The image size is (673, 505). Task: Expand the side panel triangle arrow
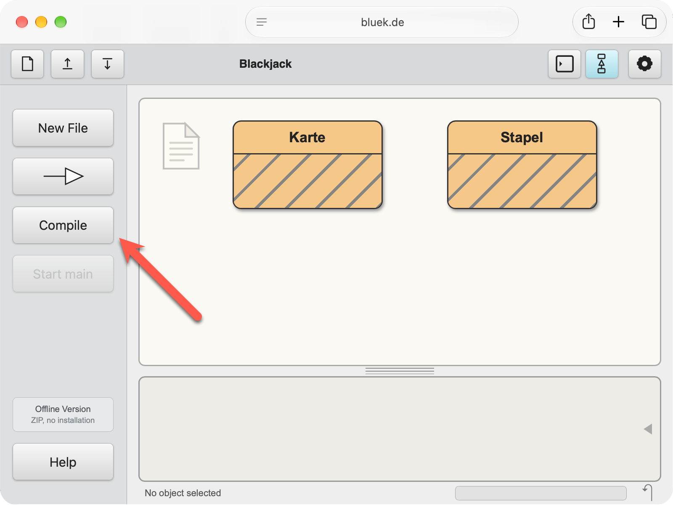pyautogui.click(x=648, y=429)
